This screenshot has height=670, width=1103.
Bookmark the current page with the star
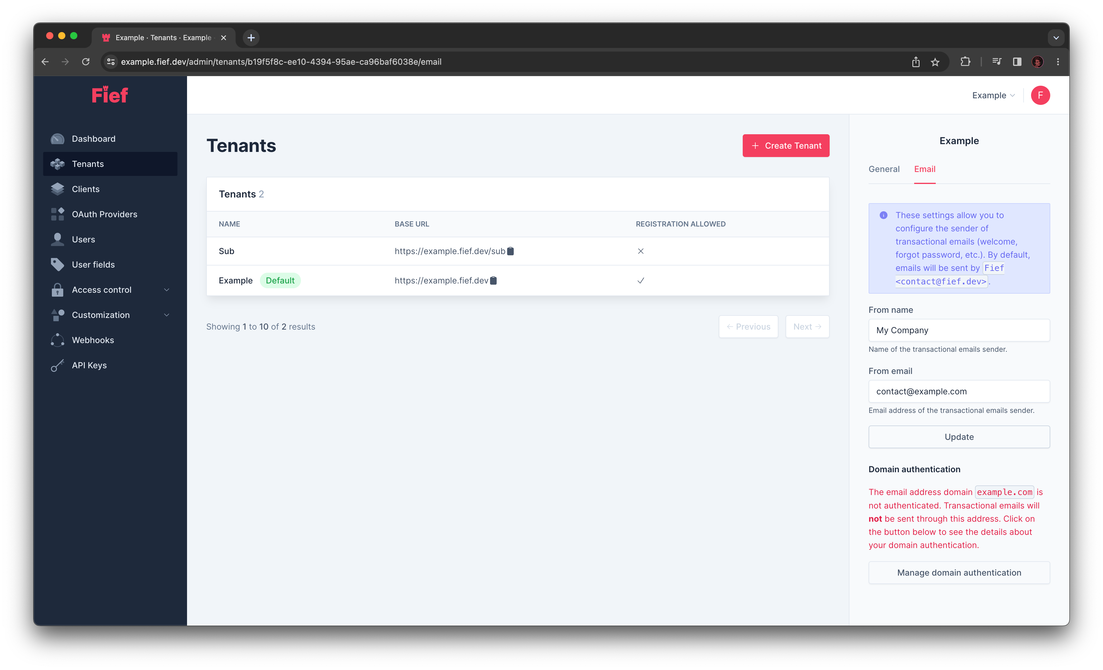pos(935,62)
